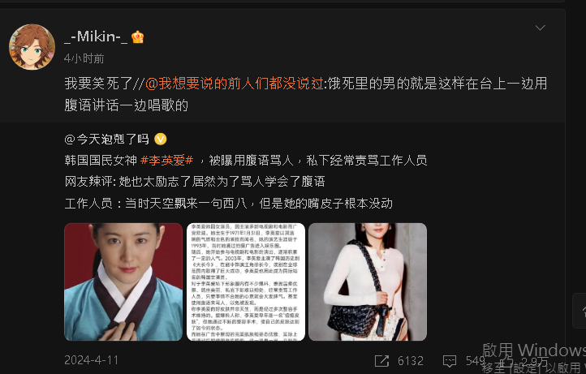Open the text screenshot thumbnail
Screen dimensions: 586x374
point(246,282)
